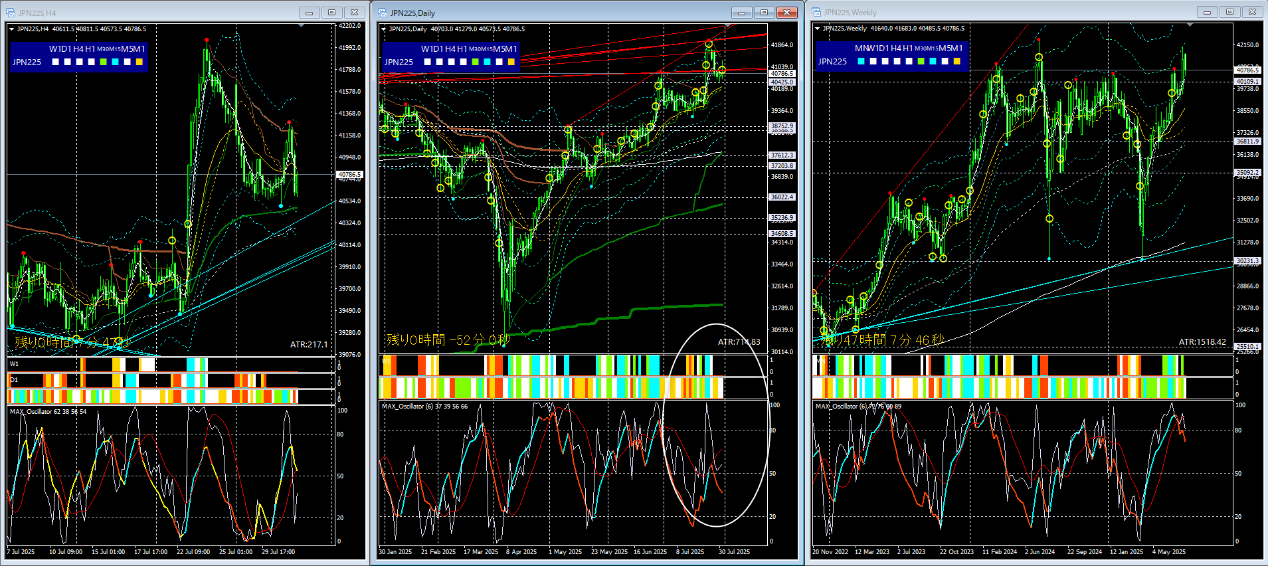Screen dimensions: 1268x566
Task: Click the JPN225,Weekly window title bar
Action: 1036,12
